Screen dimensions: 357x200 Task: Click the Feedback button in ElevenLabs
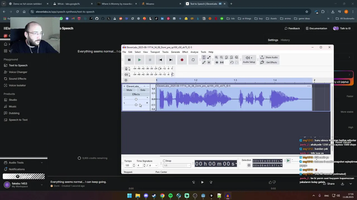pyautogui.click(x=292, y=28)
